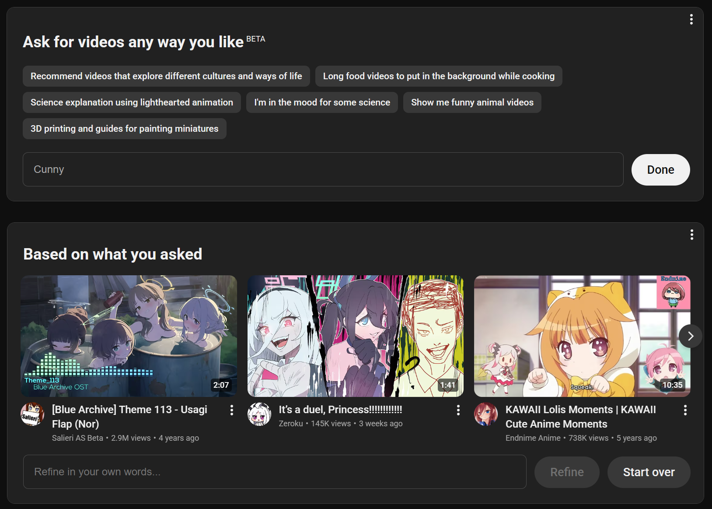The width and height of the screenshot is (712, 509).
Task: Click the Zeroku channel avatar
Action: click(x=259, y=414)
